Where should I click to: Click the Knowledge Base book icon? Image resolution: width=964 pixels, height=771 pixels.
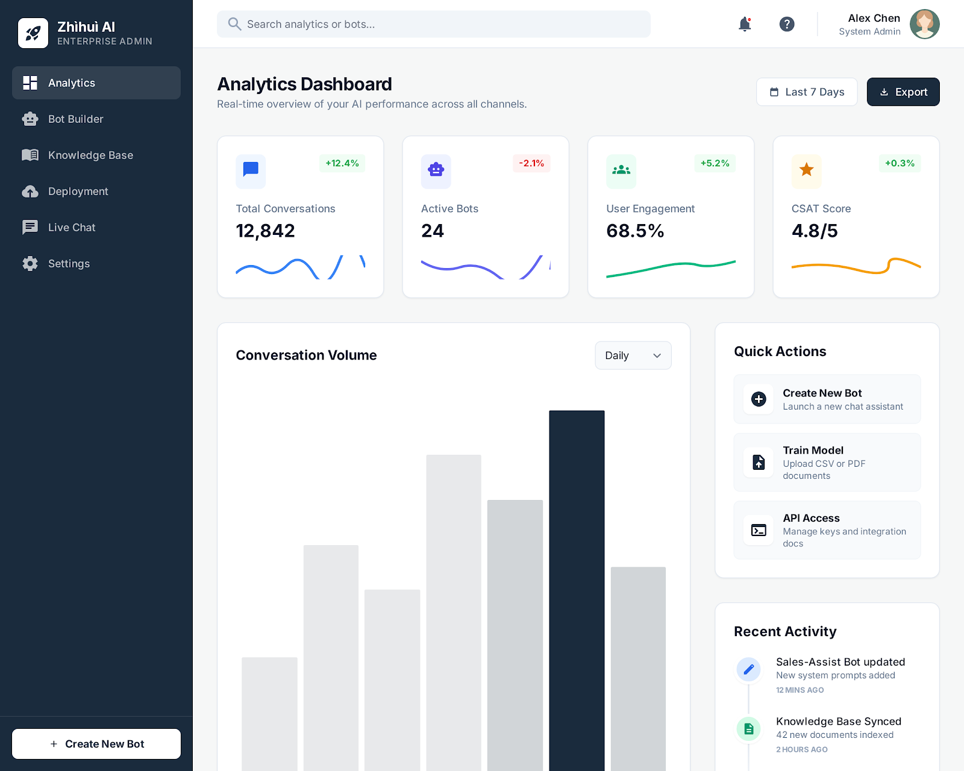click(x=30, y=155)
